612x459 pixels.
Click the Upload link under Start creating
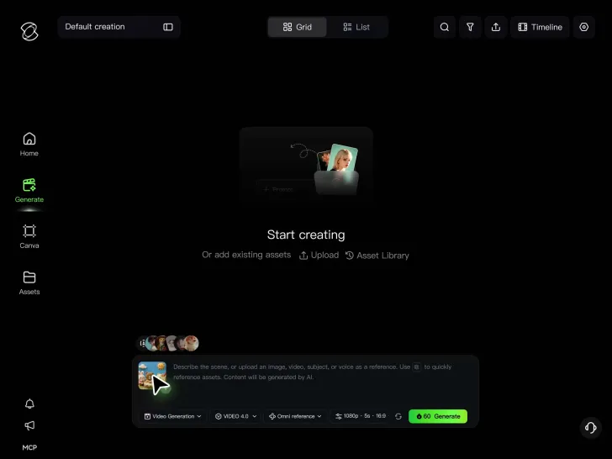point(319,256)
